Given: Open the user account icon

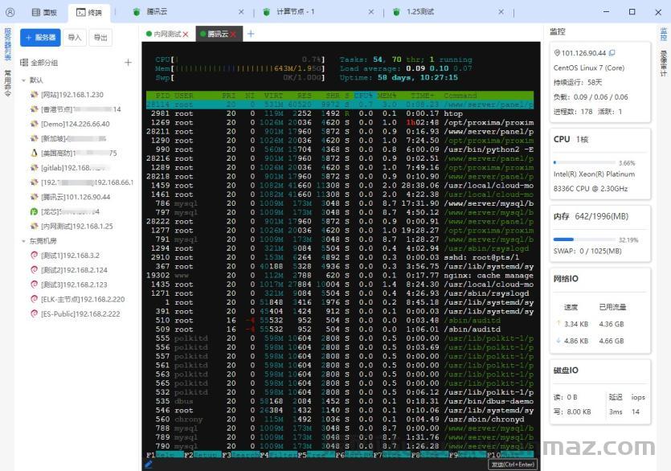Looking at the screenshot, I should point(10,12).
